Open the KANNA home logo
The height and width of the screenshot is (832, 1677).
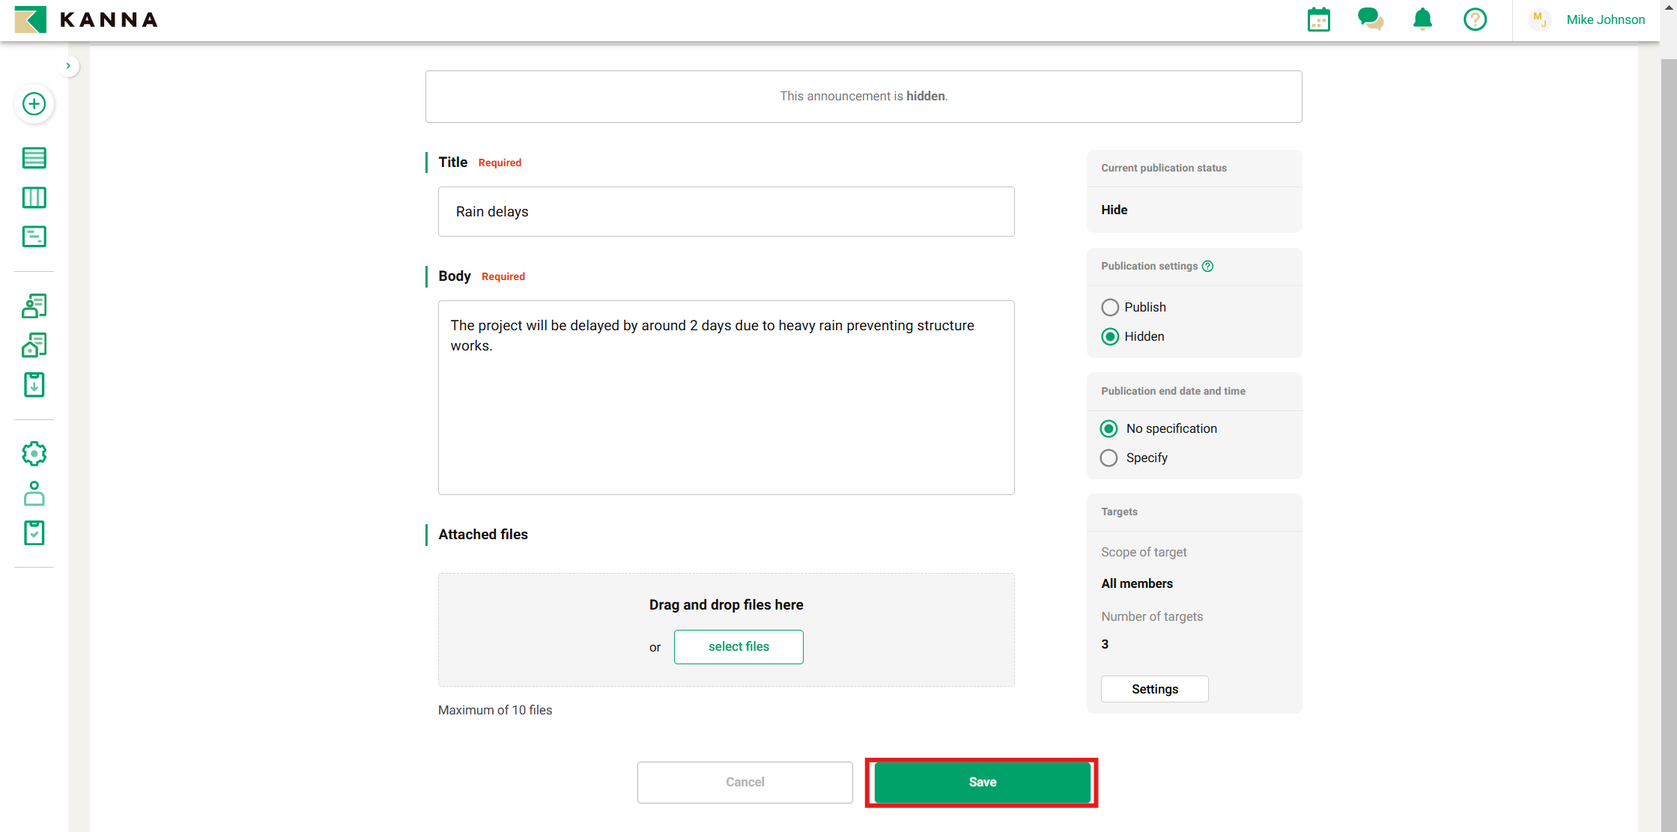click(x=85, y=19)
